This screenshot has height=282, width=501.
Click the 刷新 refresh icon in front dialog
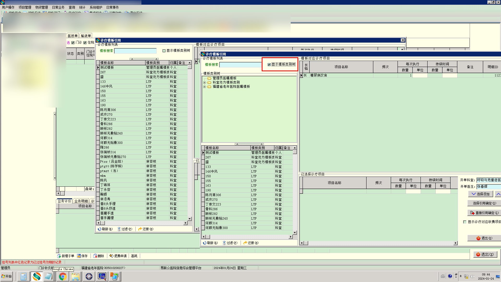[x=205, y=243]
